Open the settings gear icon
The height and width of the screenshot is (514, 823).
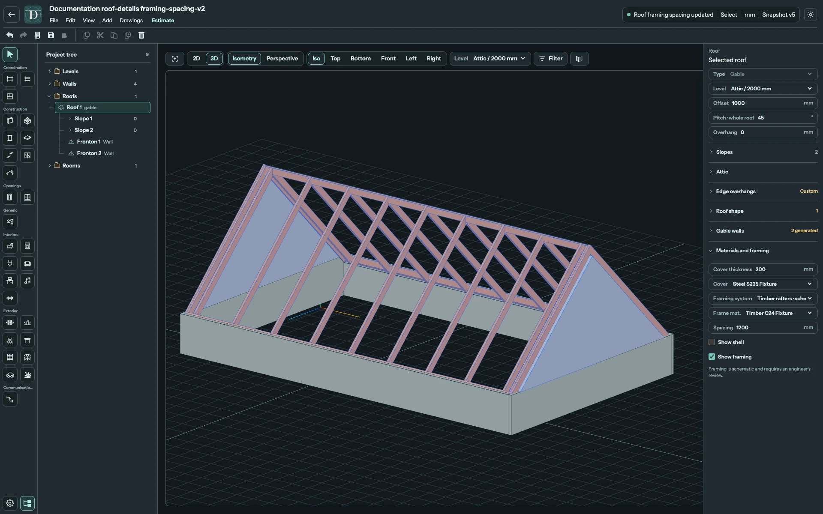[10, 503]
